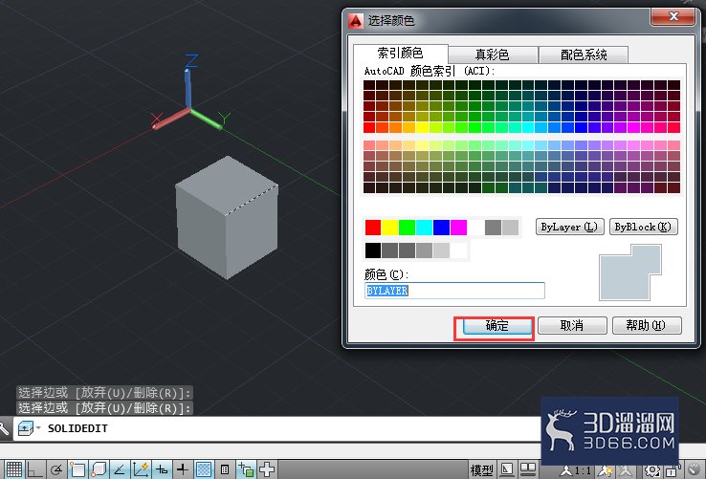
Task: Toggle lineweight display icon
Action: point(183,469)
